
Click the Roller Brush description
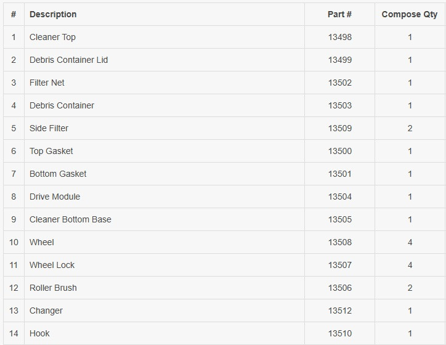tap(53, 288)
